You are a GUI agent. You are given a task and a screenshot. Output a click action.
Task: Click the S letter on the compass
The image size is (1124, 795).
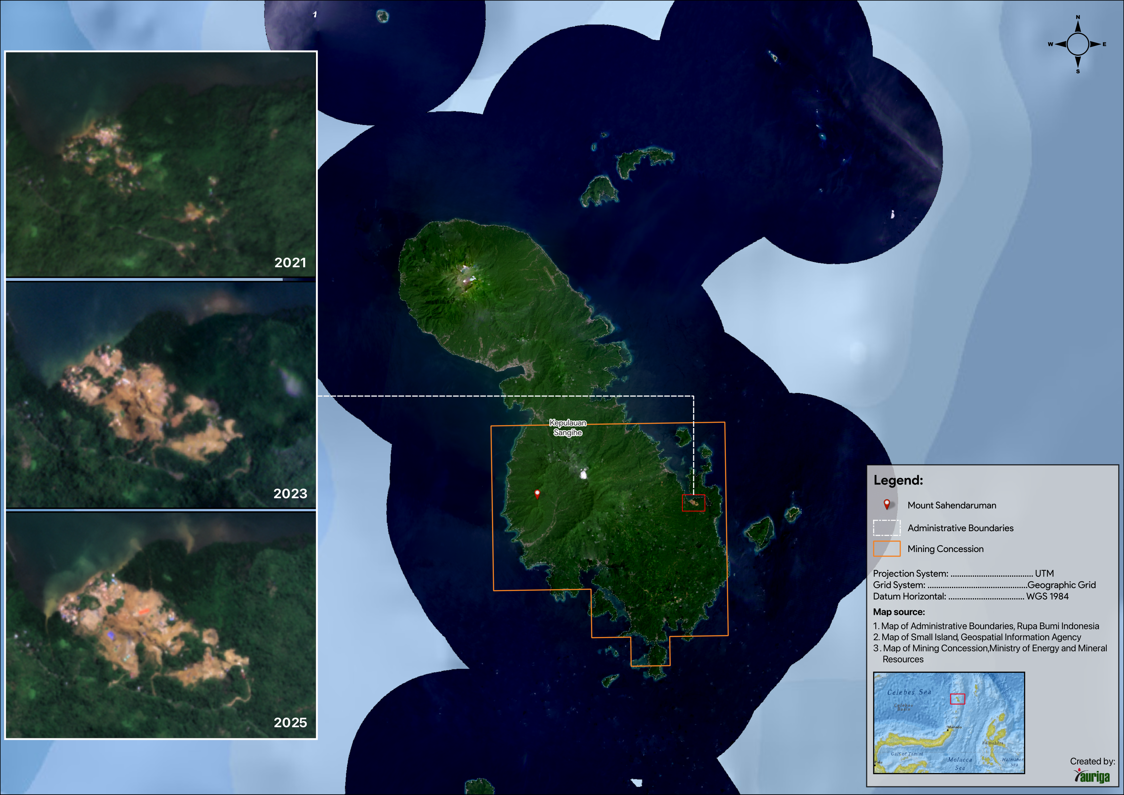1078,71
